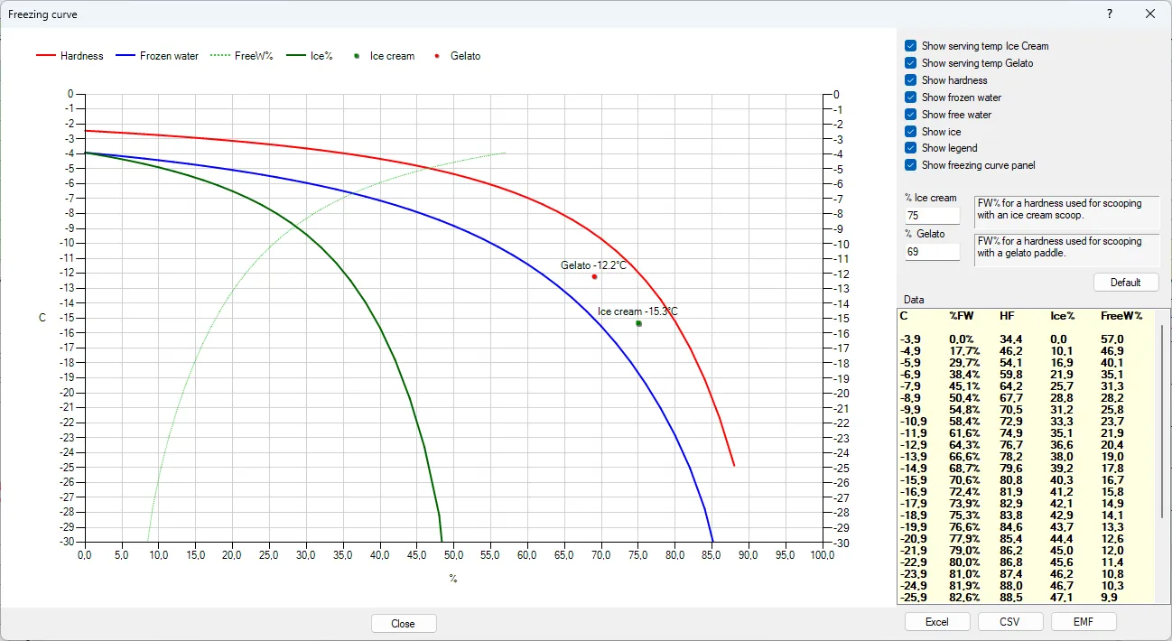Click the FreeW% column header in Data

pyautogui.click(x=1121, y=316)
